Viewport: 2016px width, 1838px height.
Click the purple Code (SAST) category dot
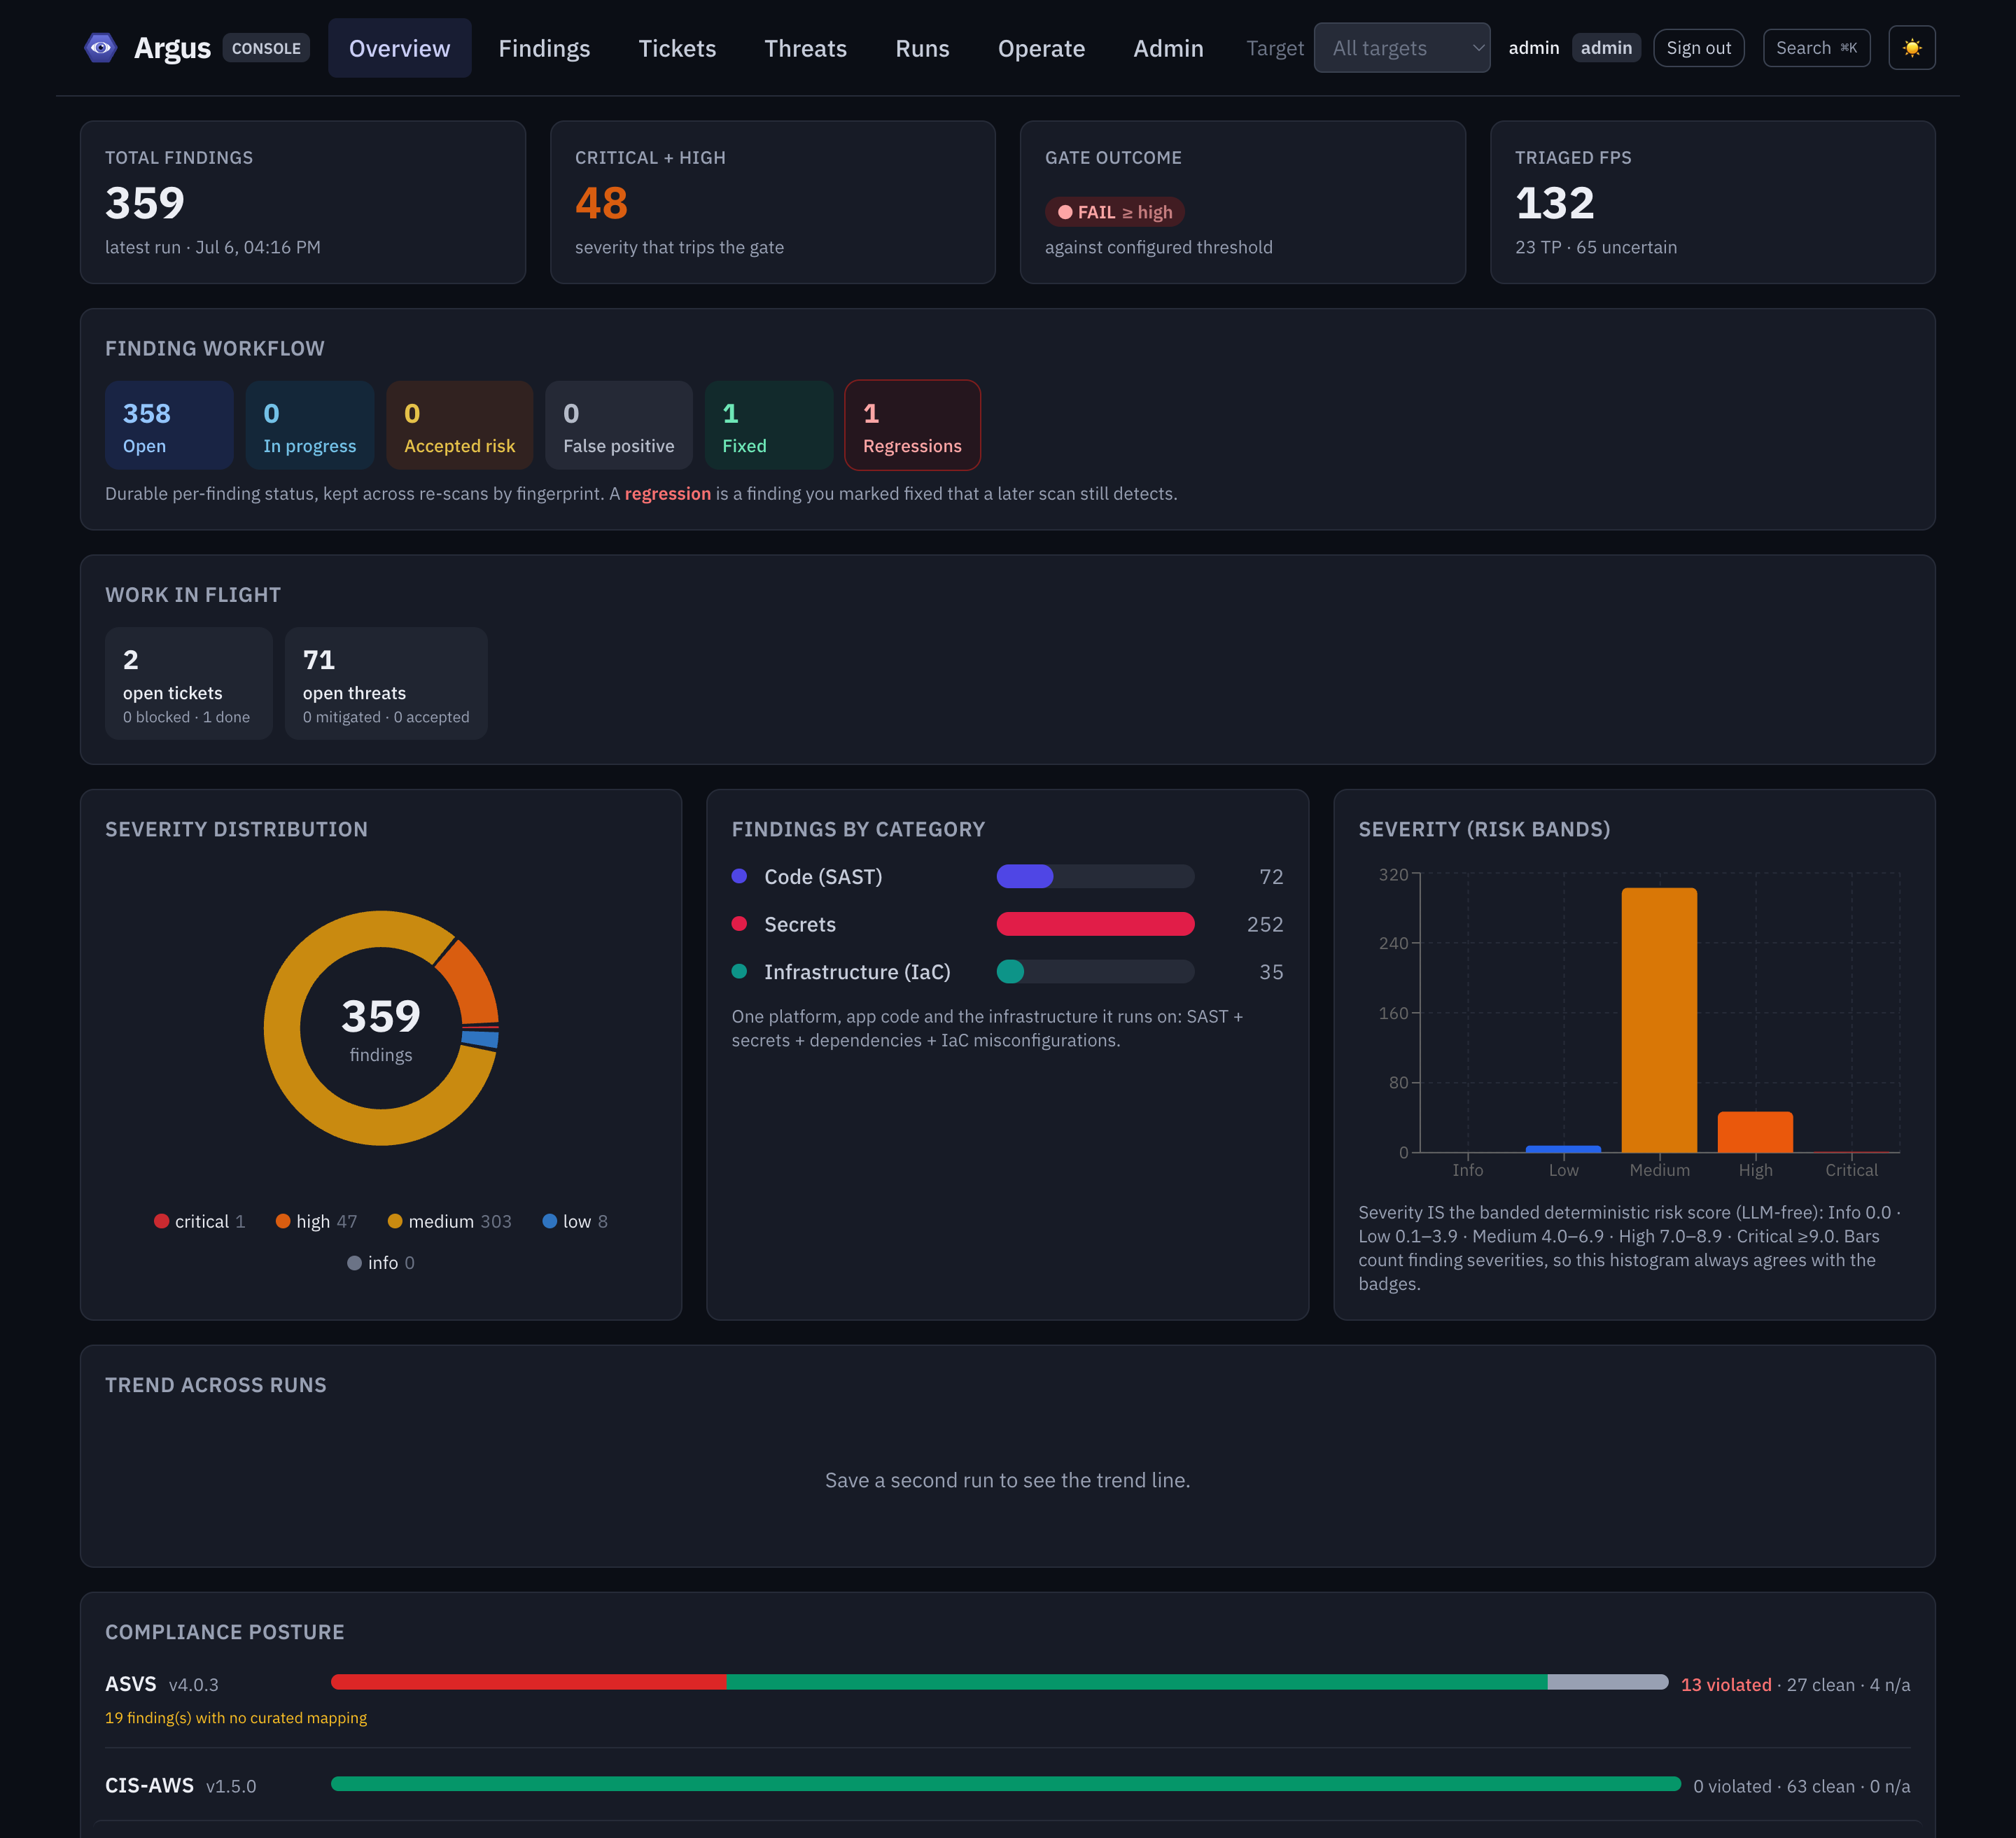pyautogui.click(x=739, y=876)
